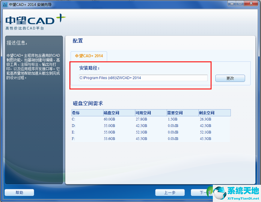This screenshot has width=261, height=202.
Task: Click the installer title bar icon
Action: (5, 4)
